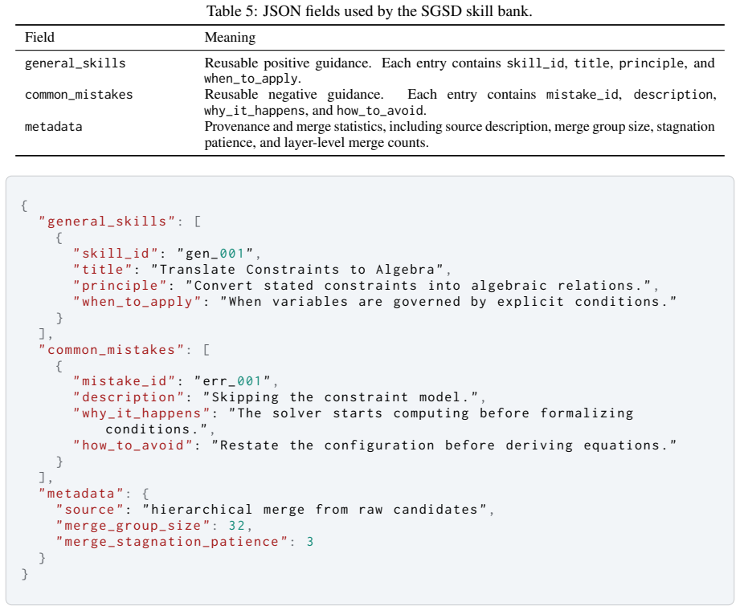Click the "common_mistakes" JSON key
Screen dimensions: 740x610
[x=112, y=350]
